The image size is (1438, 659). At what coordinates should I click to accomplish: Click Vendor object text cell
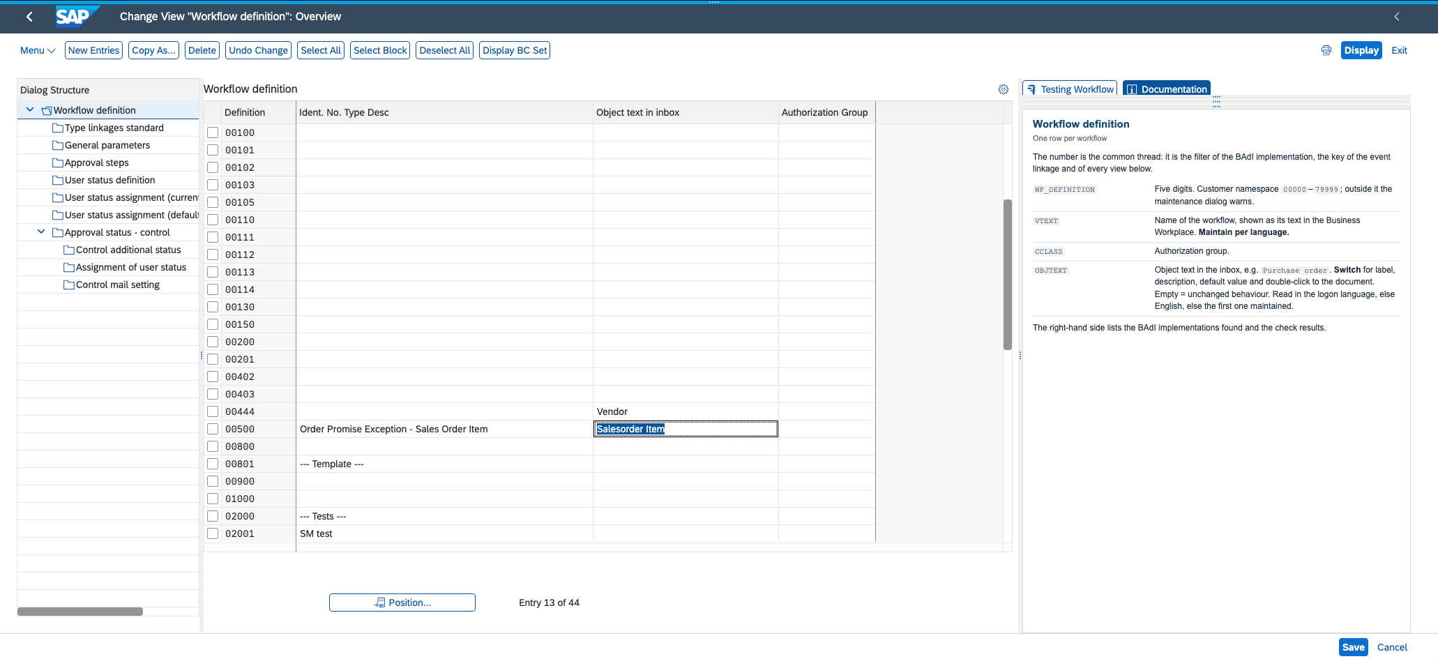click(686, 411)
